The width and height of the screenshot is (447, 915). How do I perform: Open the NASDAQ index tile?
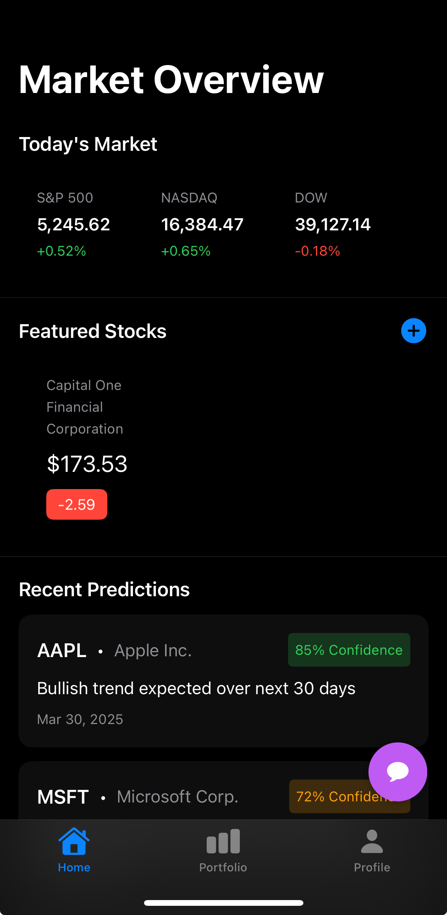[202, 224]
